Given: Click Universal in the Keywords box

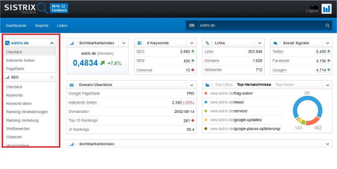Looking at the screenshot, I should [144, 70].
